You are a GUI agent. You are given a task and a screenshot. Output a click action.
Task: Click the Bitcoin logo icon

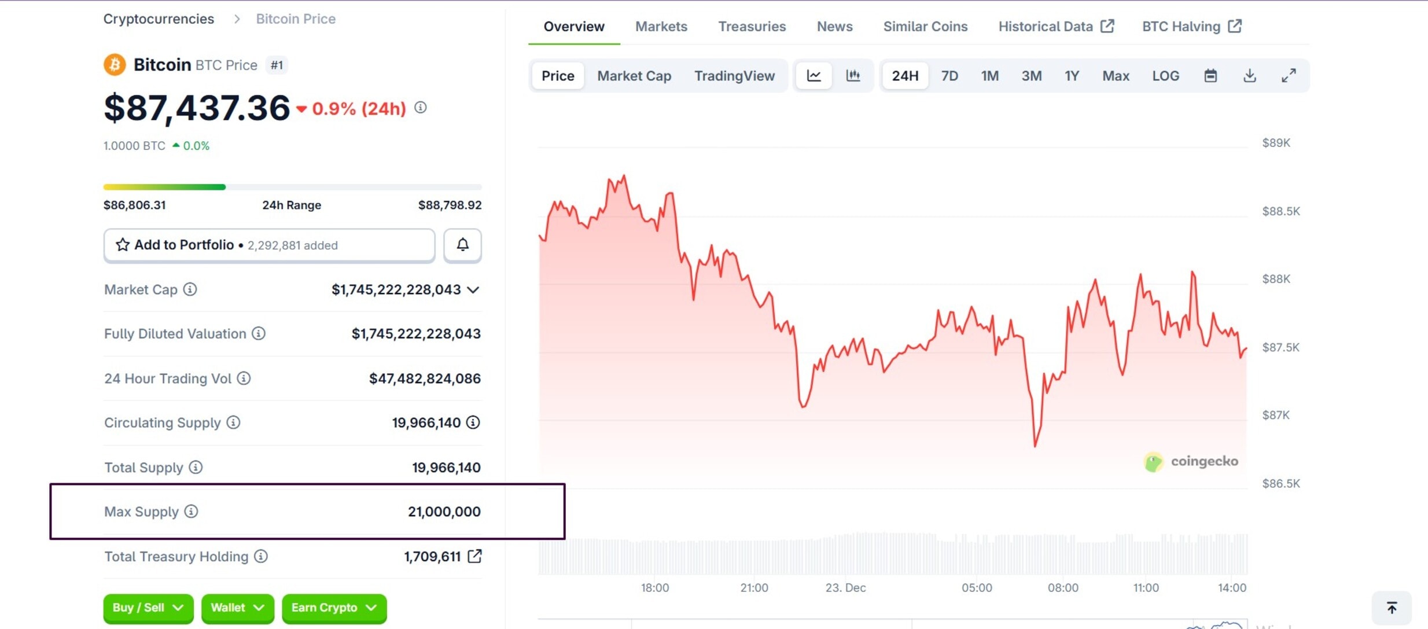[114, 64]
